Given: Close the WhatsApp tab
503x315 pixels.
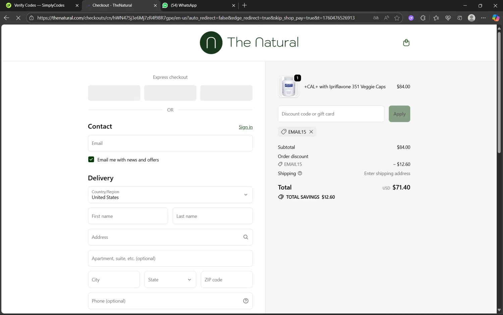Looking at the screenshot, I should [x=233, y=5].
